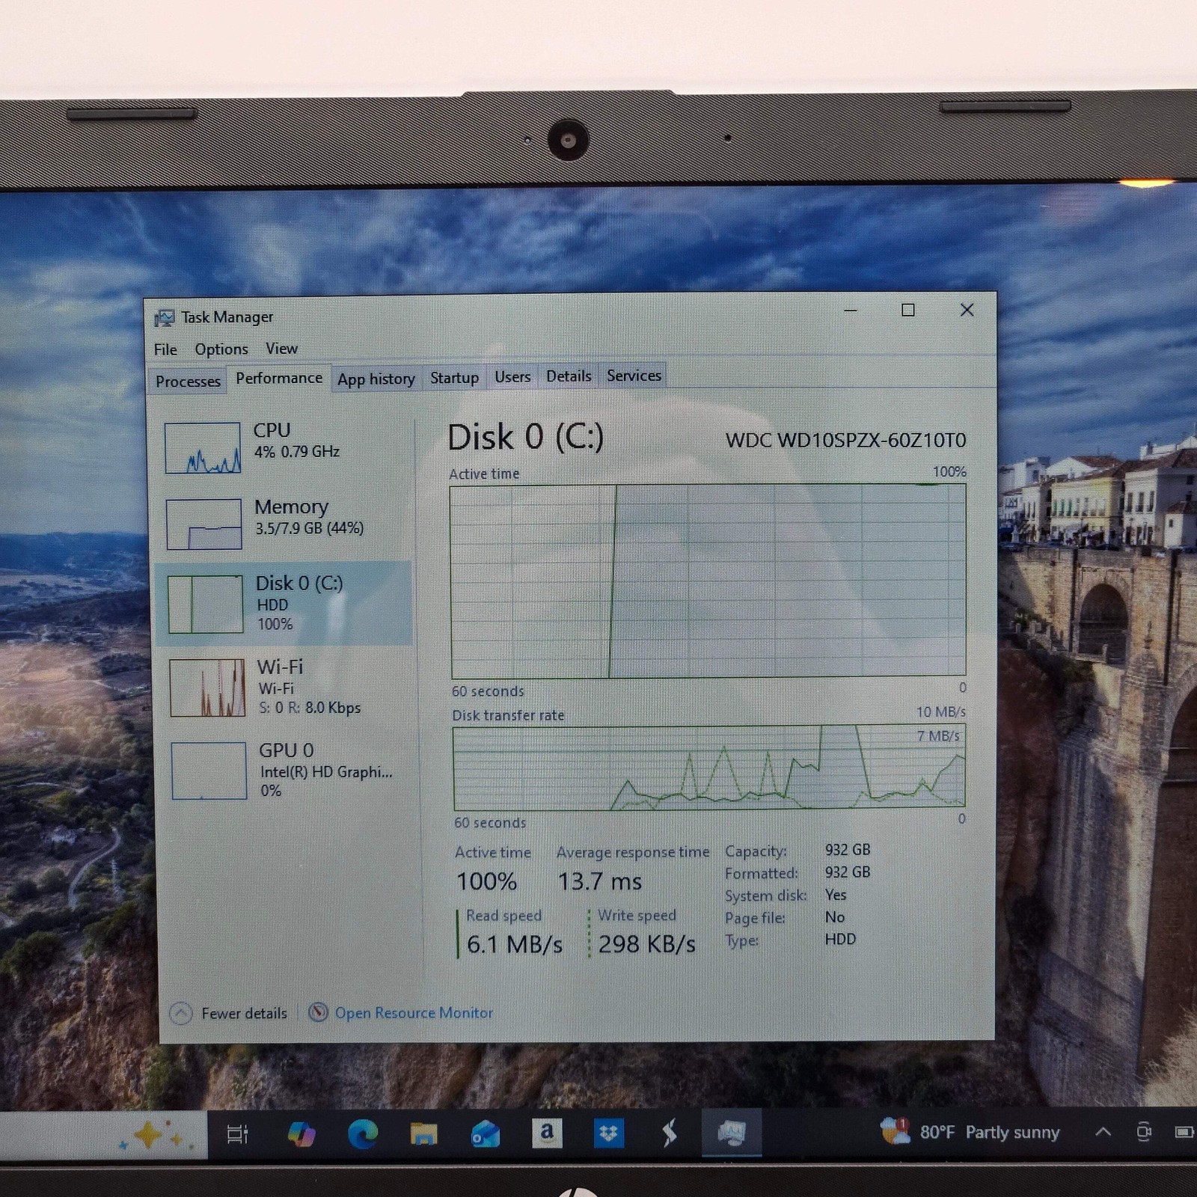
Task: Open the 80°F Partly sunny weather widget
Action: click(x=970, y=1132)
